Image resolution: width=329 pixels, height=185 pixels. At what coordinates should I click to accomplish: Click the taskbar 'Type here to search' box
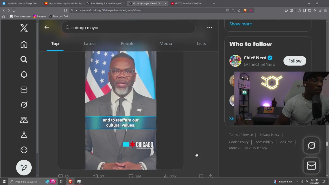tap(33, 182)
